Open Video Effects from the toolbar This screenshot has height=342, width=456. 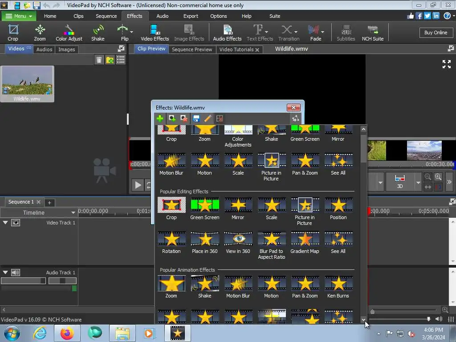point(155,33)
